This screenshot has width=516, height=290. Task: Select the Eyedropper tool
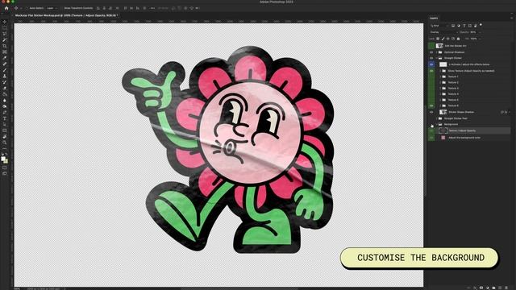coord(5,58)
